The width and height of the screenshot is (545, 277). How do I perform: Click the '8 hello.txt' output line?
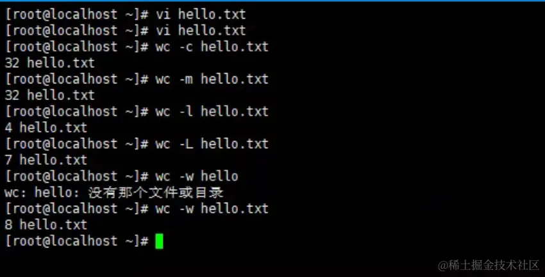(x=46, y=224)
